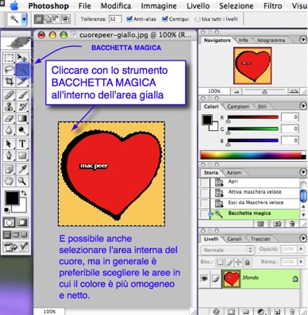The height and width of the screenshot is (315, 308).
Task: Select the Zoom magnifier tool
Action: pyautogui.click(x=22, y=181)
